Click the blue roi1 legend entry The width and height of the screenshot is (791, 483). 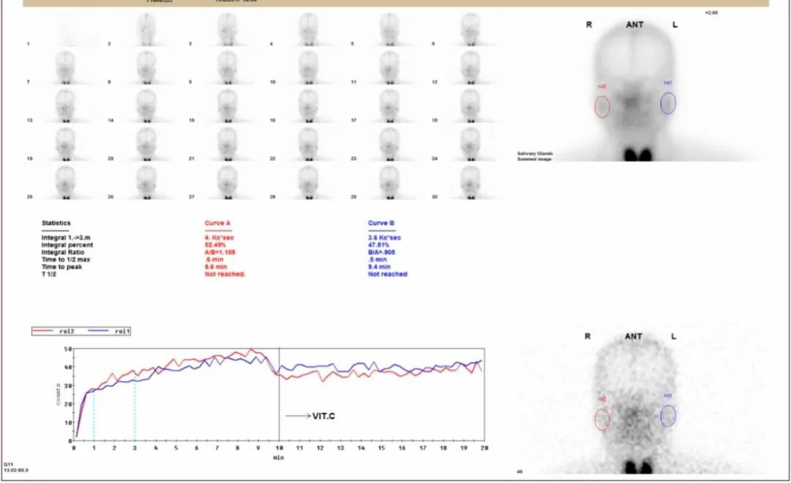(110, 332)
